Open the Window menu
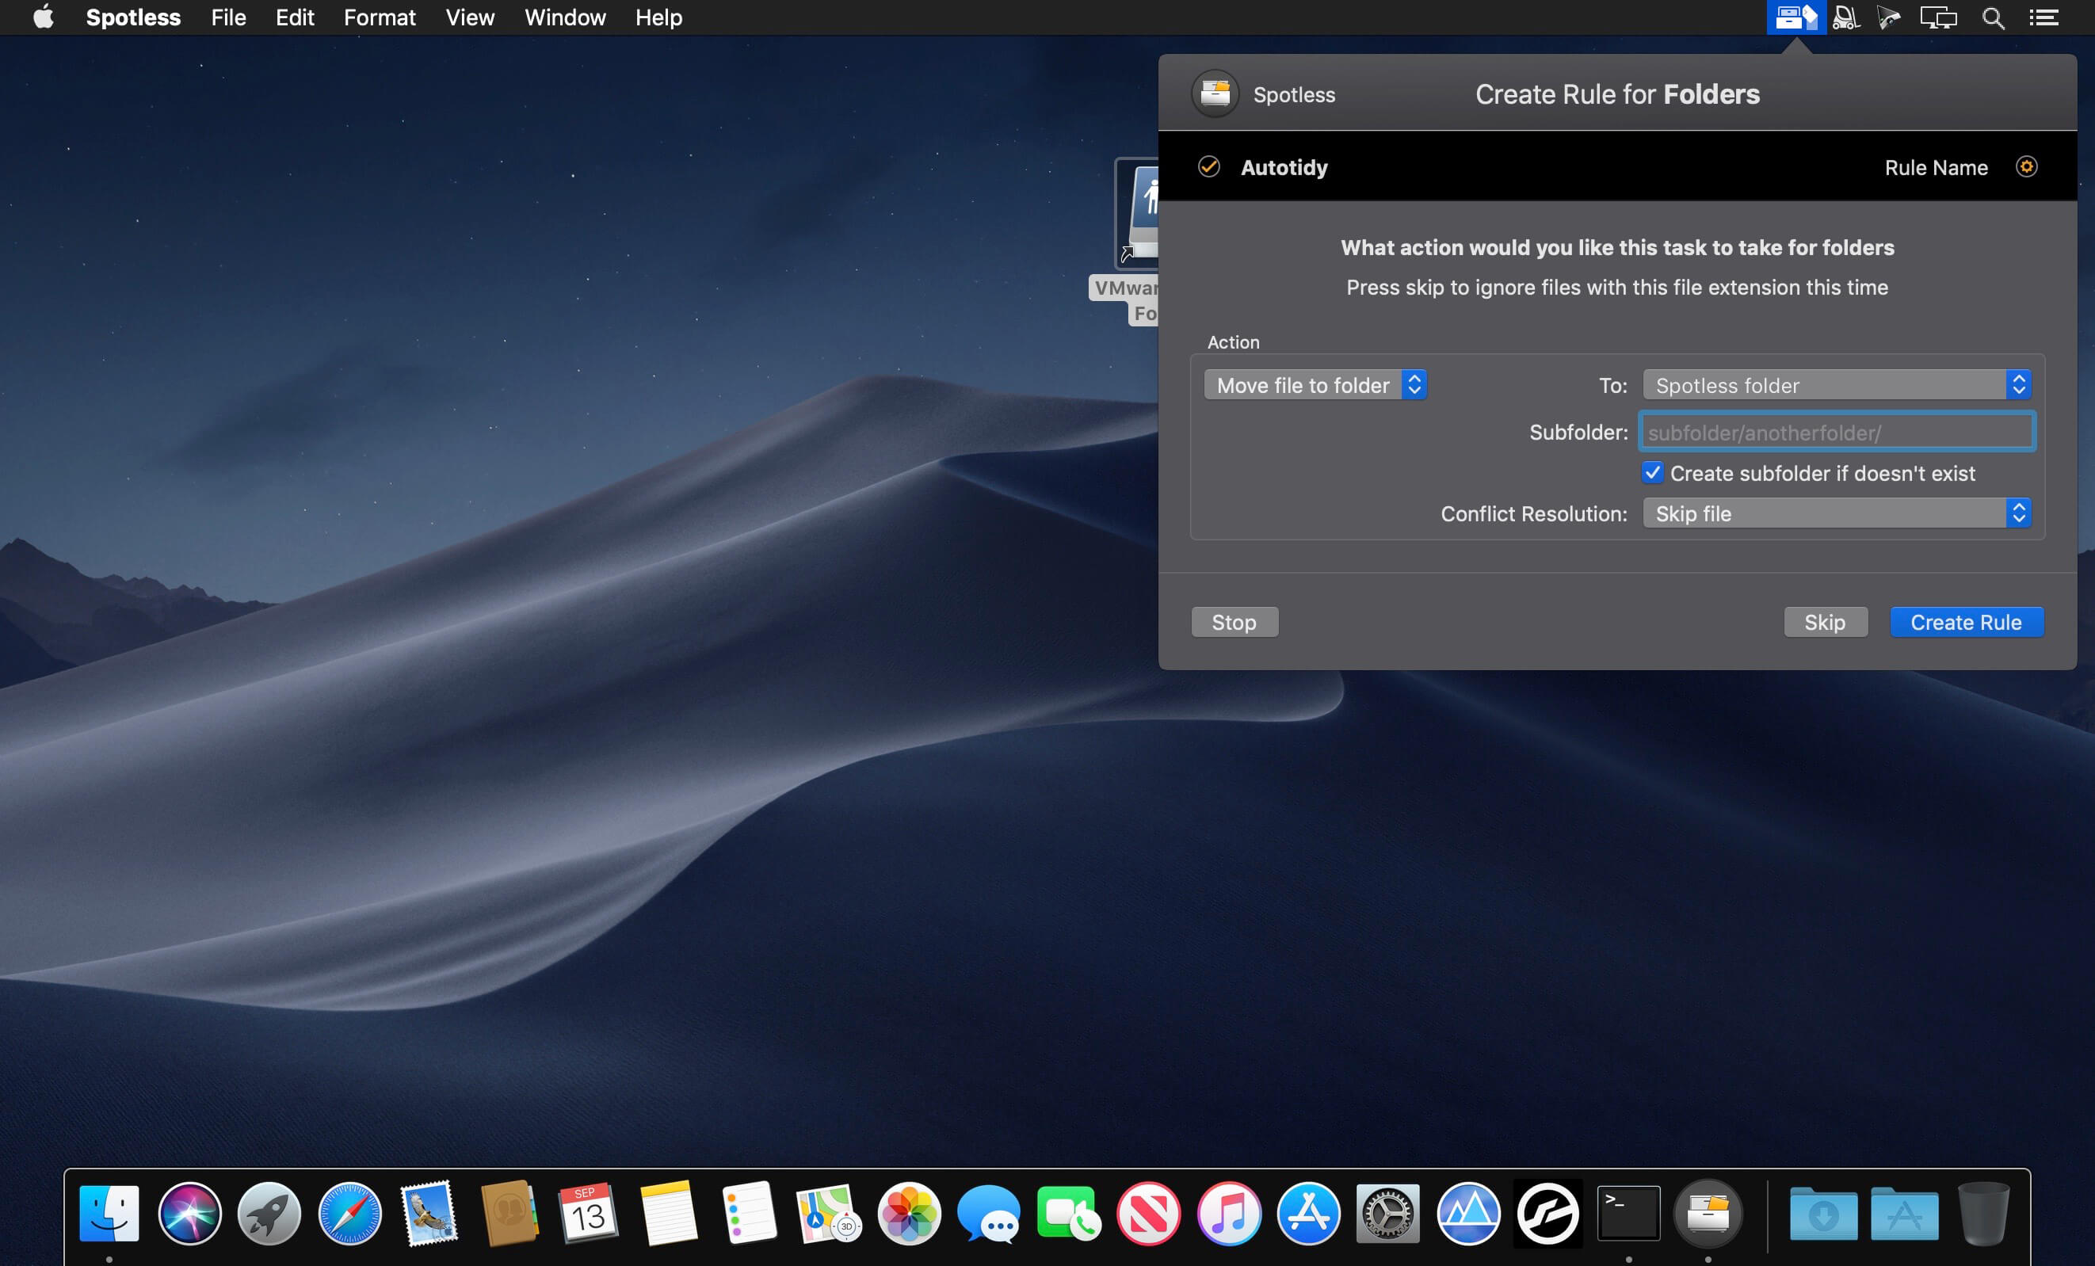This screenshot has width=2095, height=1266. tap(565, 18)
